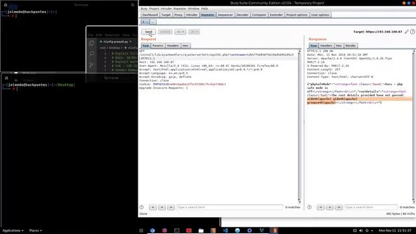Switch to the Intruder tool tab
This screenshot has width=416, height=234.
[x=192, y=15]
